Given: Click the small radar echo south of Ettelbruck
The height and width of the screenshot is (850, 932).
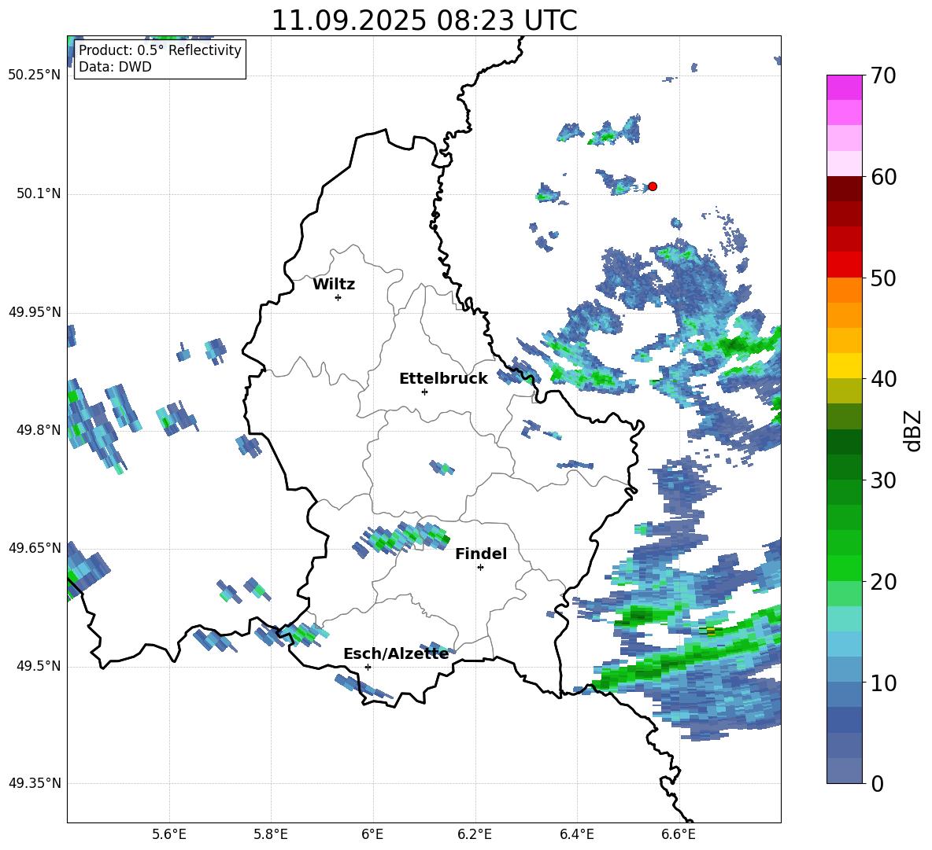Looking at the screenshot, I should (x=442, y=467).
